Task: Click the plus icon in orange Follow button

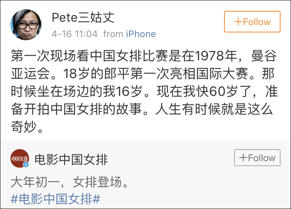Action: tap(238, 22)
